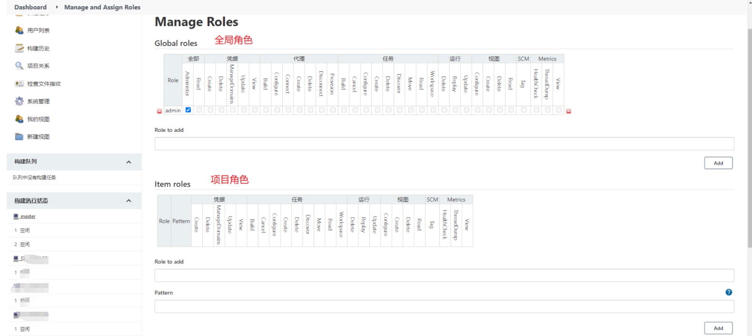The image size is (752, 336).
Task: Focus the Pattern input field
Action: pos(444,306)
